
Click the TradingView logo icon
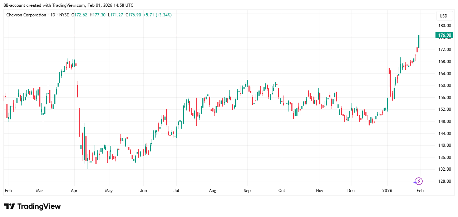(x=9, y=206)
